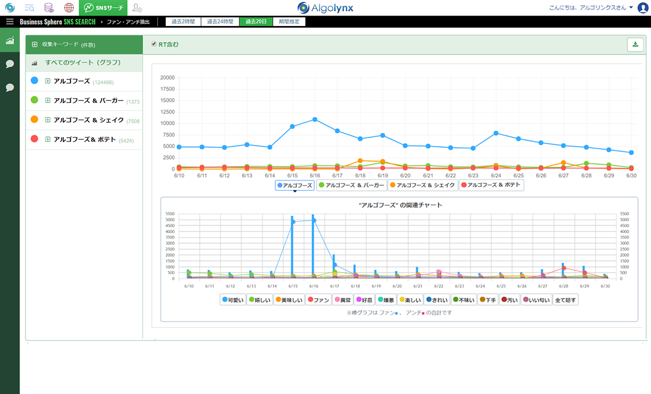Viewport: 651px width, 394px height.
Task: Open the globe icon in top bar
Action: pos(69,8)
